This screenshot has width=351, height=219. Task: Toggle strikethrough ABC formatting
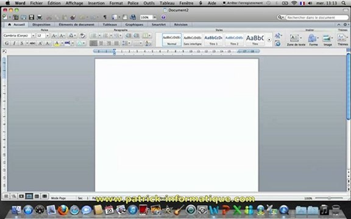pos(32,43)
